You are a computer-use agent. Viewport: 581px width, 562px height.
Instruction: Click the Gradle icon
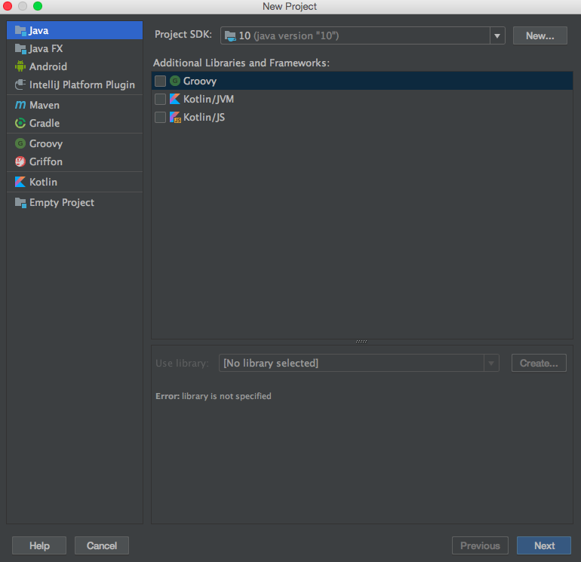coord(20,123)
